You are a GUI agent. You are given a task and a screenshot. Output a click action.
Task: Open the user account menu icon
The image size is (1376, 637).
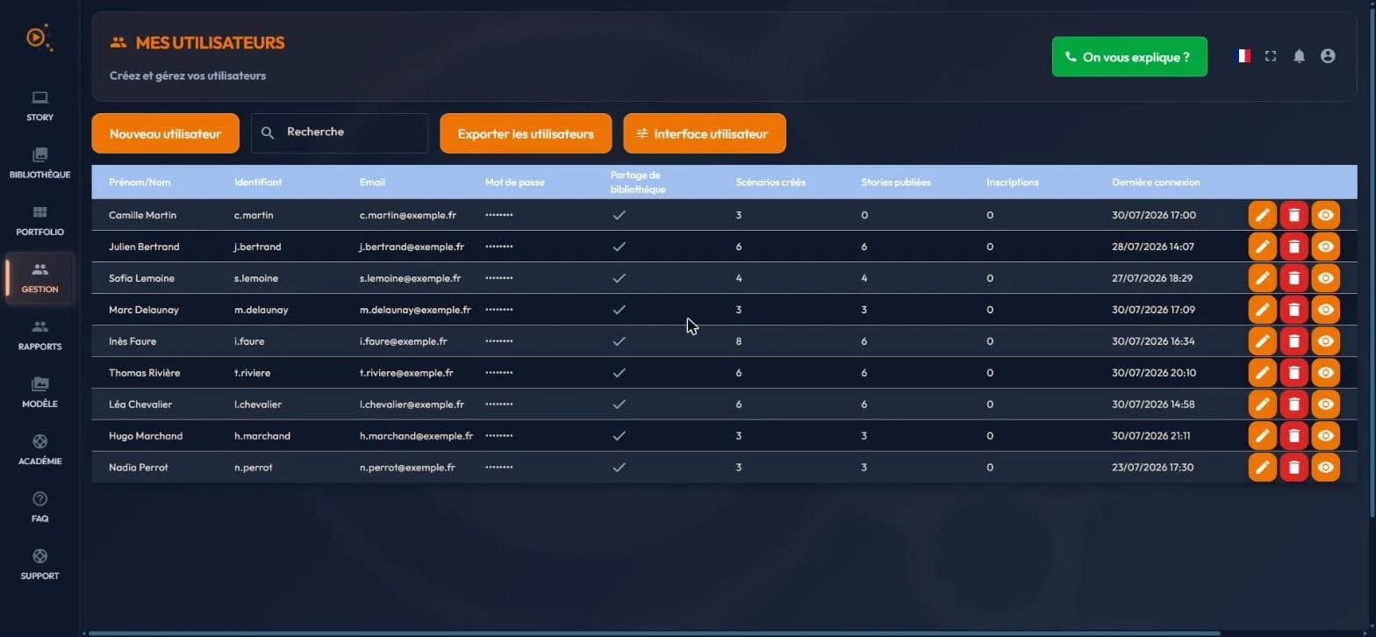1328,56
